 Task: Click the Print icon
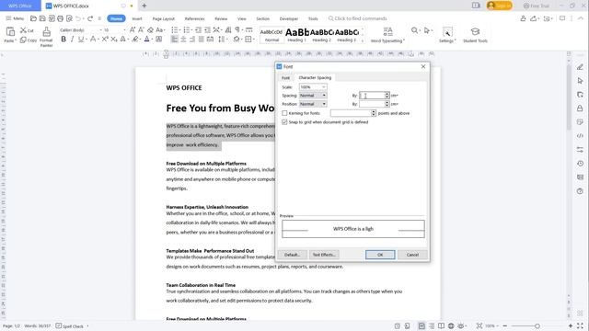[60, 18]
